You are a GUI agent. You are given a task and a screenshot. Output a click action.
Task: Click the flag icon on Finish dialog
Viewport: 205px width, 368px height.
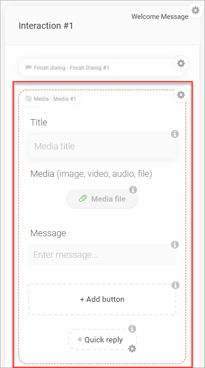(29, 67)
